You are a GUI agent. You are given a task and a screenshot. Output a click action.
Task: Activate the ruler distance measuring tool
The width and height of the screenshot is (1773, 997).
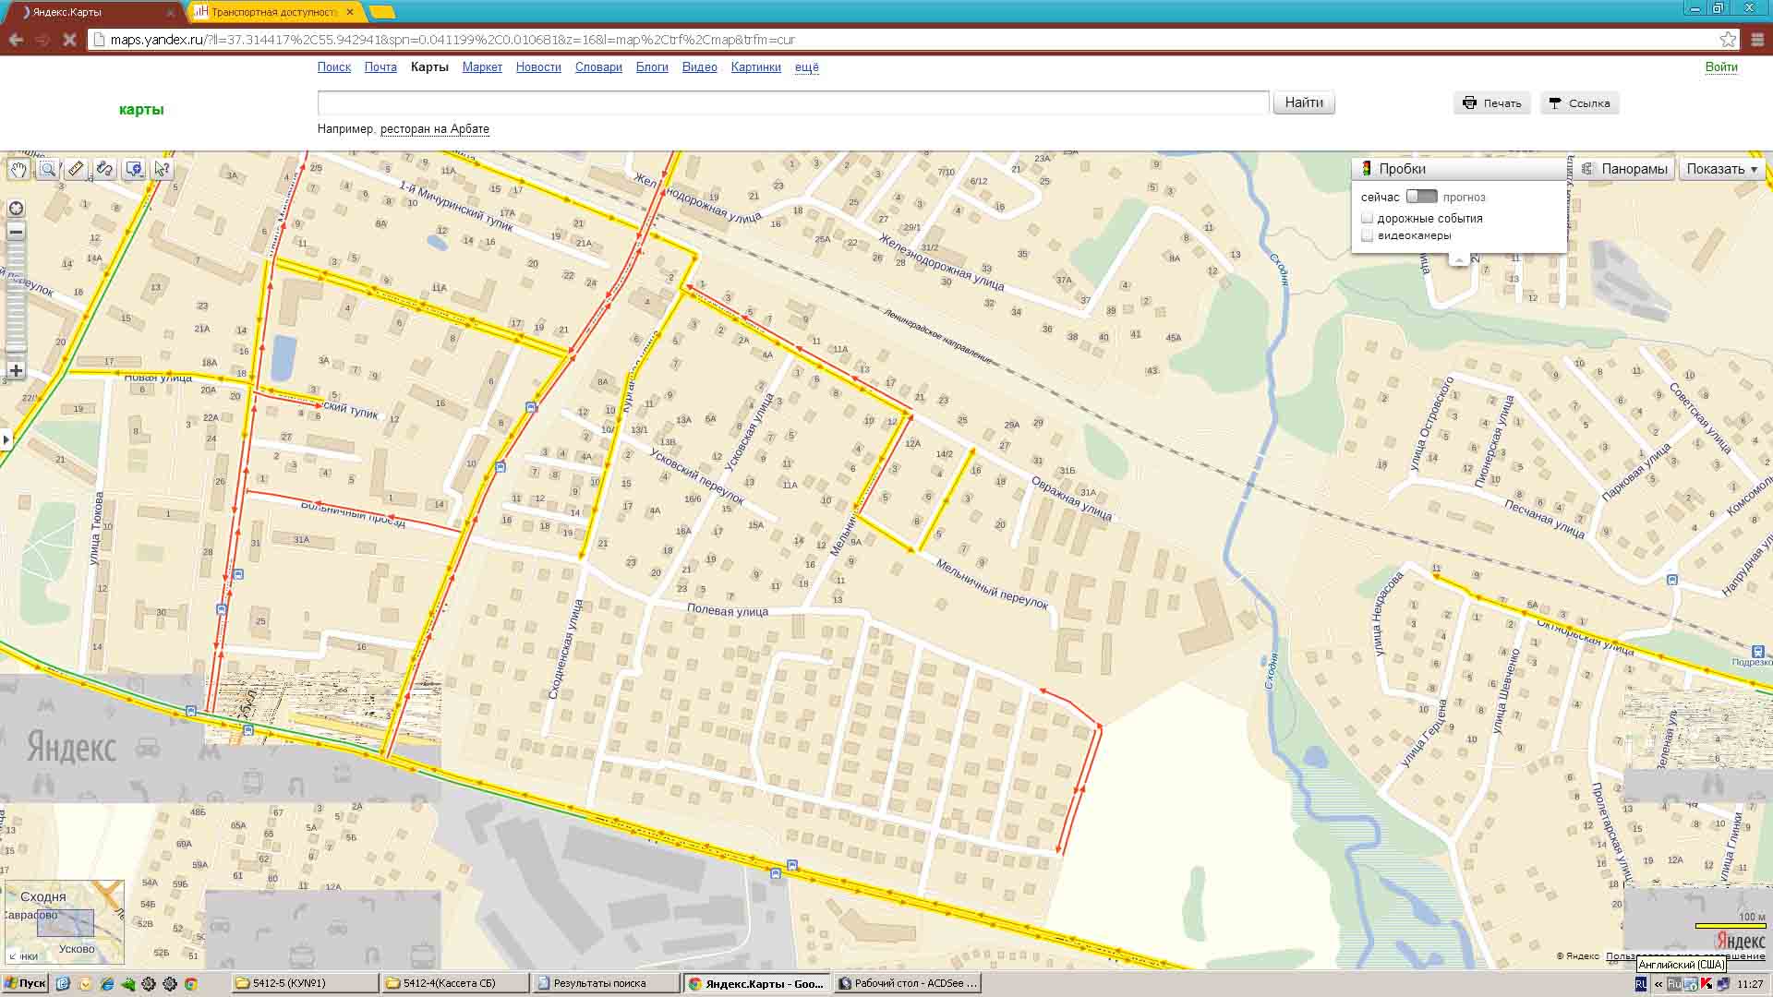pyautogui.click(x=76, y=169)
